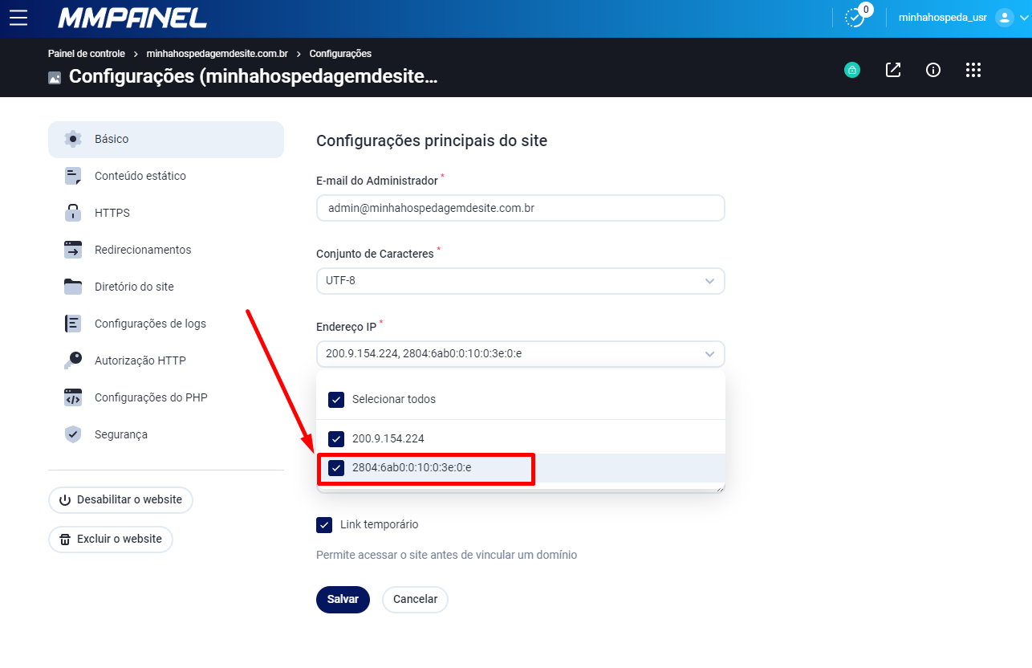The height and width of the screenshot is (668, 1032).
Task: Click the HTTPS padlock sidebar icon
Action: [x=73, y=213]
